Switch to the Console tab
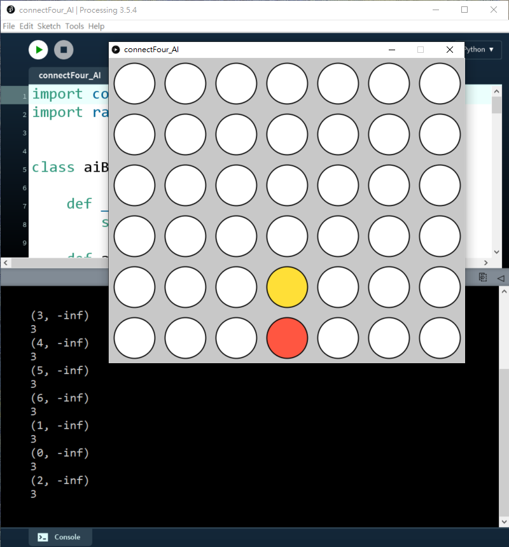Image resolution: width=509 pixels, height=547 pixels. pyautogui.click(x=60, y=537)
